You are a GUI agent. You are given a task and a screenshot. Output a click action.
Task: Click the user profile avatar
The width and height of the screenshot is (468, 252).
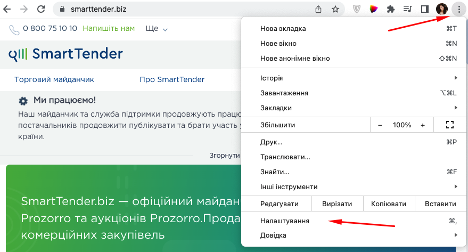pos(441,9)
